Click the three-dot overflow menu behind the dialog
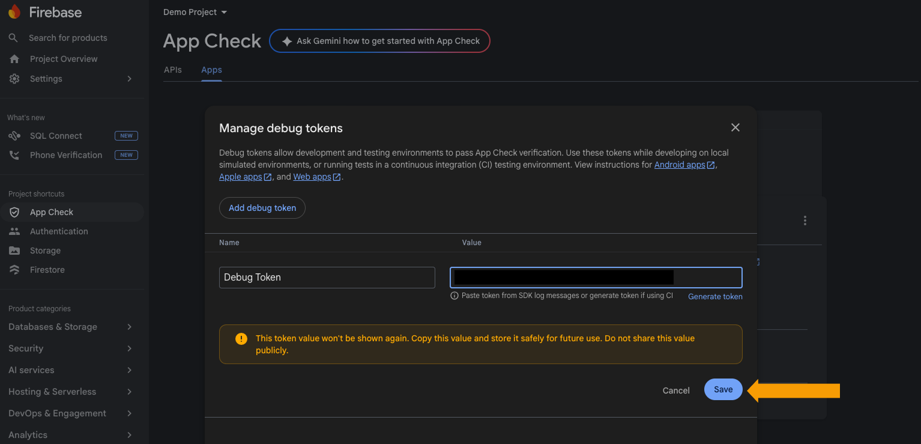 click(x=805, y=220)
